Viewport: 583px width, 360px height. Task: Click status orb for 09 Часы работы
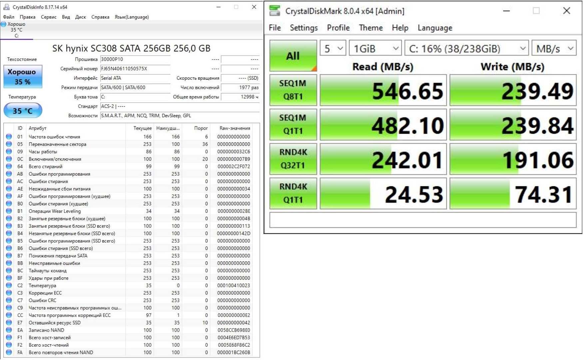coord(9,151)
